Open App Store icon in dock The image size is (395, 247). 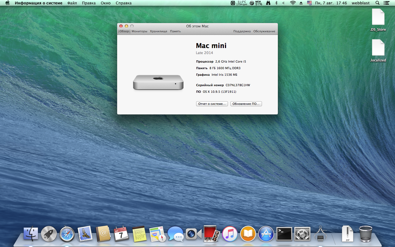(266, 234)
